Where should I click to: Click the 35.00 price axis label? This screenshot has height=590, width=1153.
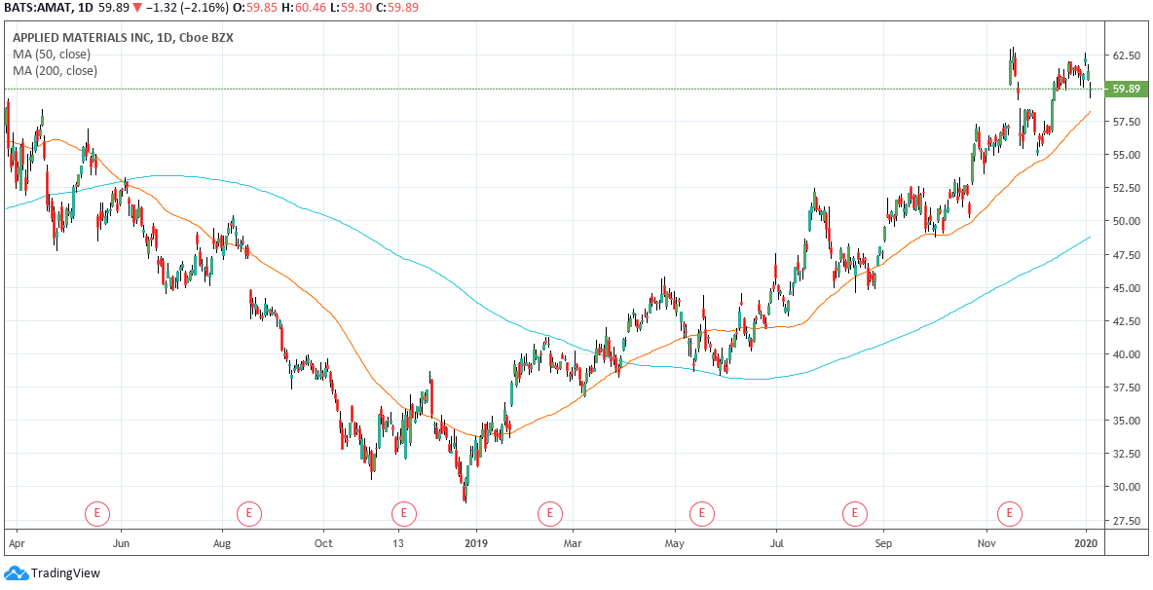(1128, 421)
